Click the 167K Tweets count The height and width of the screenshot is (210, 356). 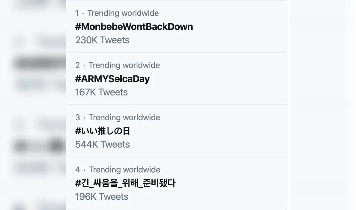[x=101, y=92]
